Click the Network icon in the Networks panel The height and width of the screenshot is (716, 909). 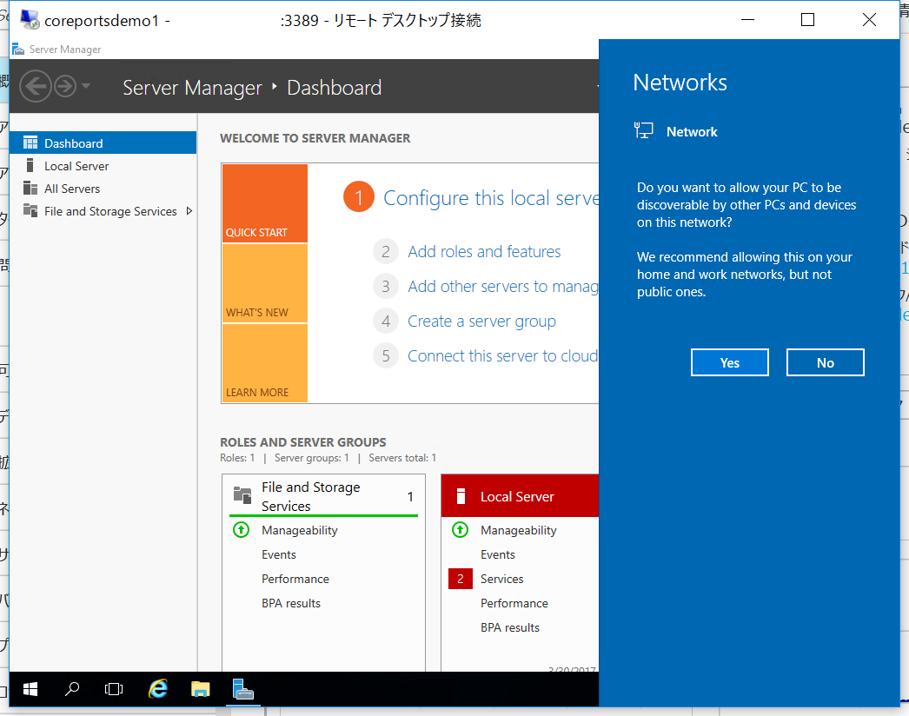(643, 130)
